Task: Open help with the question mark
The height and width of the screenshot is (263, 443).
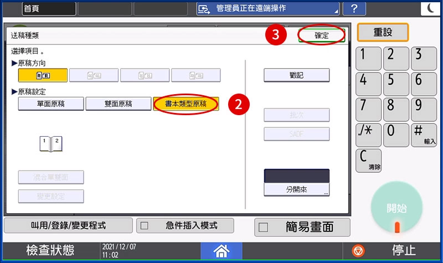Action: click(x=354, y=9)
